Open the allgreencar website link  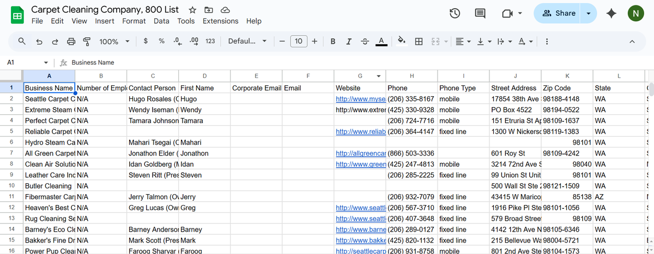pos(360,153)
